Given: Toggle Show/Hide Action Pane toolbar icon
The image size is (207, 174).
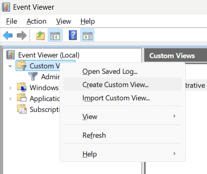Looking at the screenshot, I should coord(87,35).
